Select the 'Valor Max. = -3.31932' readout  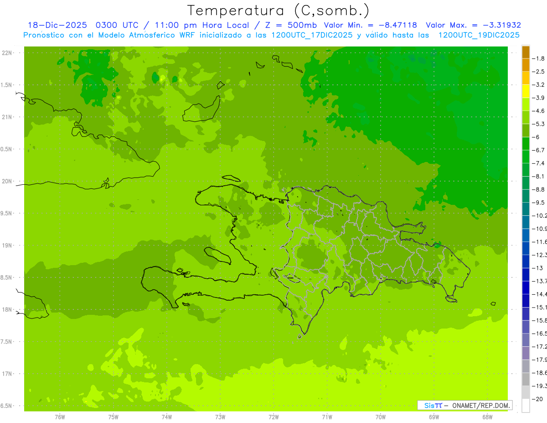coord(473,25)
